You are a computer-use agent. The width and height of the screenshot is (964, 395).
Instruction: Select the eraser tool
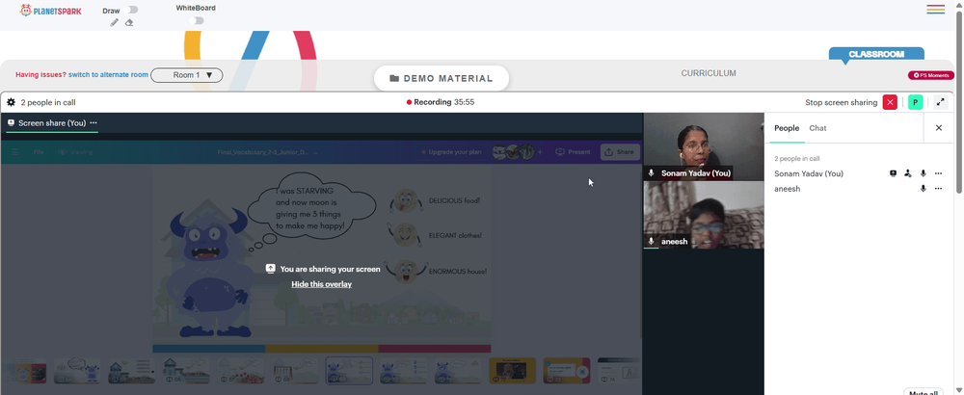pyautogui.click(x=129, y=23)
